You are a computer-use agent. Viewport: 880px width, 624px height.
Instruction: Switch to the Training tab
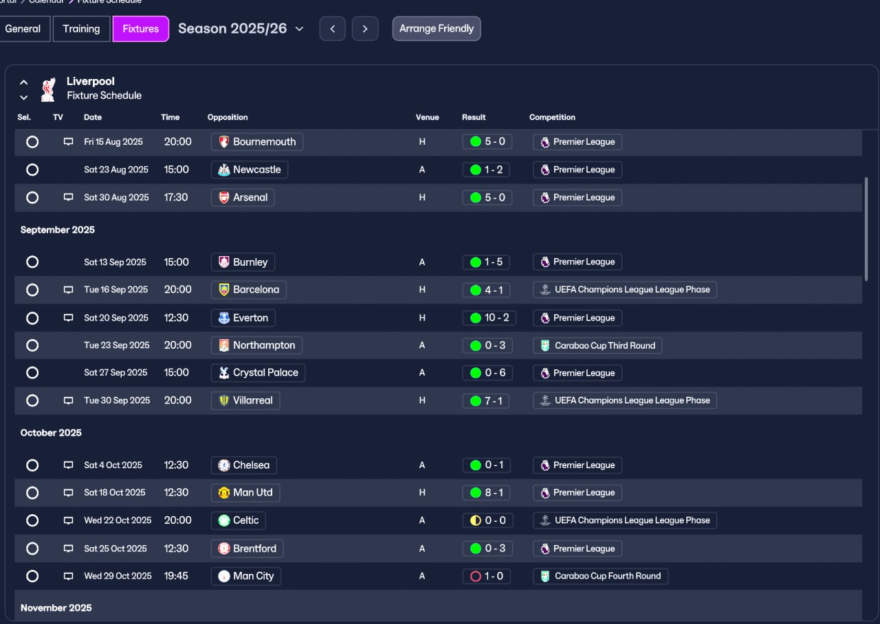click(x=81, y=29)
